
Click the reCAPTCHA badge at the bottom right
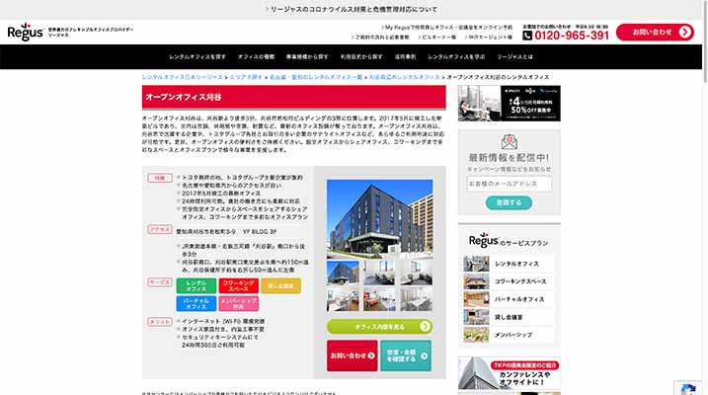coord(687,388)
